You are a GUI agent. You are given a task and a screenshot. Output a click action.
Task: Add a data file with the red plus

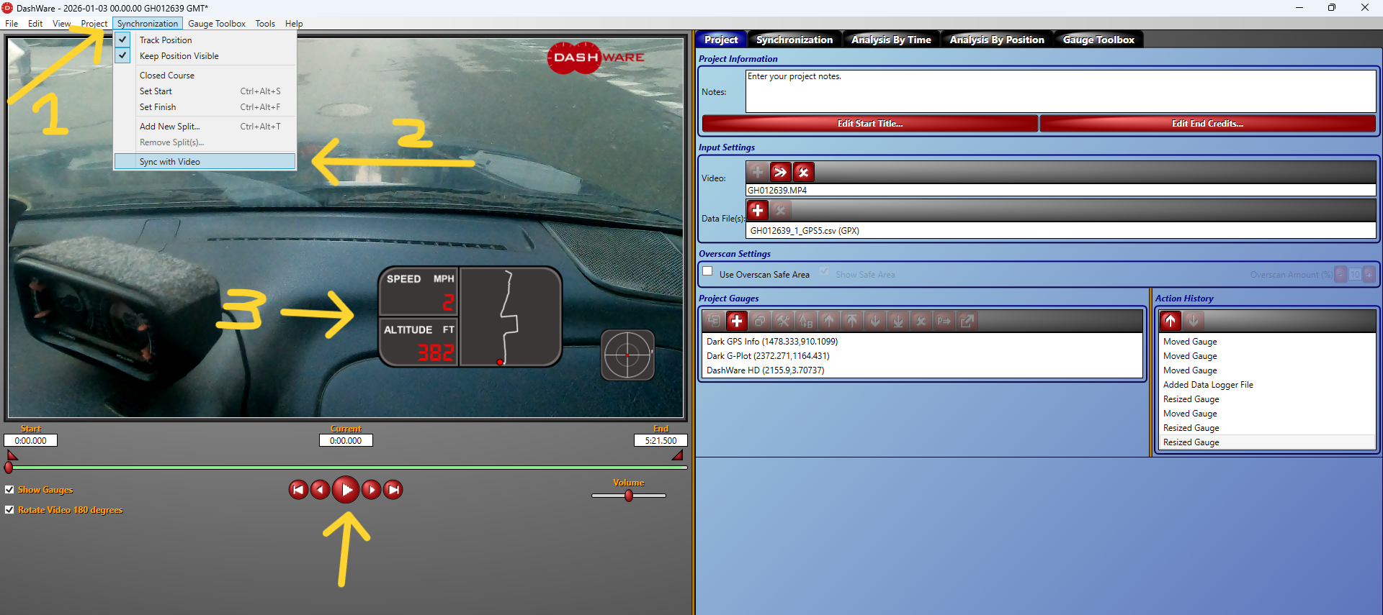click(757, 210)
